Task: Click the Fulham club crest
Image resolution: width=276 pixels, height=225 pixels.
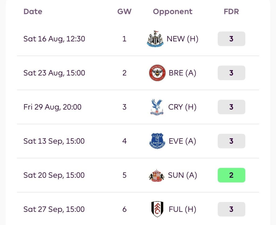Action: 157,209
